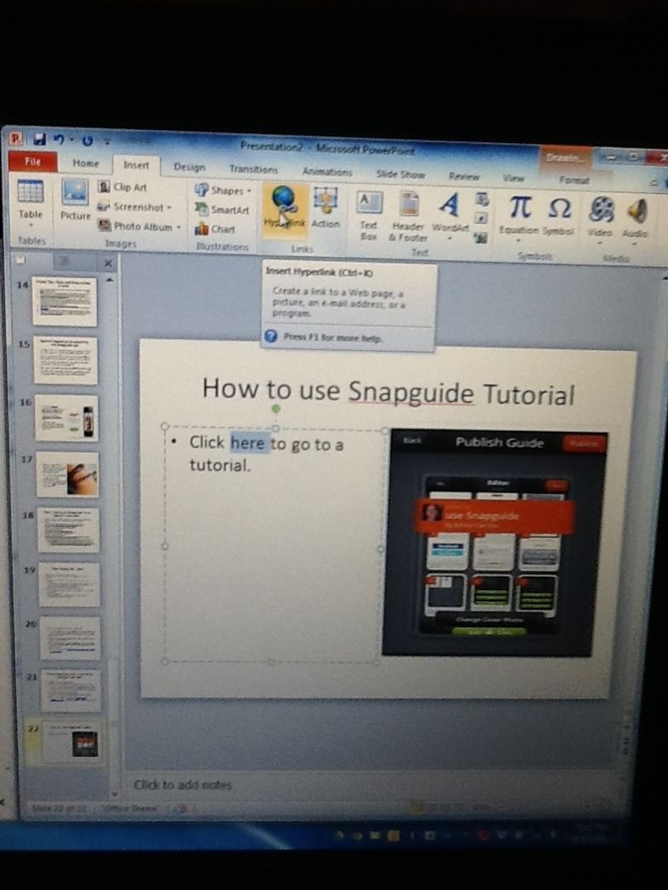Select slide 15 thumbnail
668x890 pixels.
click(66, 360)
